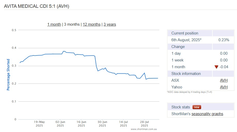Image resolution: width=237 pixels, height=132 pixels.
Task: Click the chart line peak near 02-Jun
Action: click(x=64, y=51)
